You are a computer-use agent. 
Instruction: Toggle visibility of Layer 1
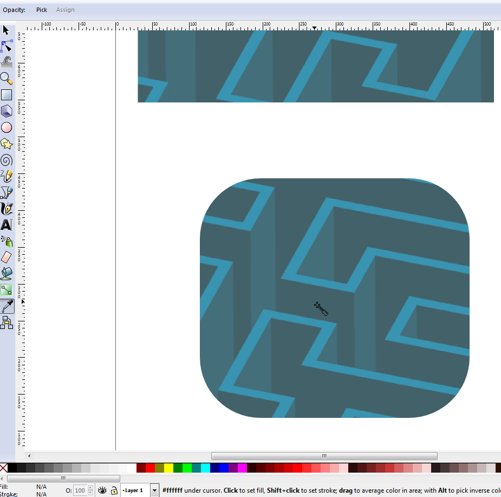tap(102, 489)
